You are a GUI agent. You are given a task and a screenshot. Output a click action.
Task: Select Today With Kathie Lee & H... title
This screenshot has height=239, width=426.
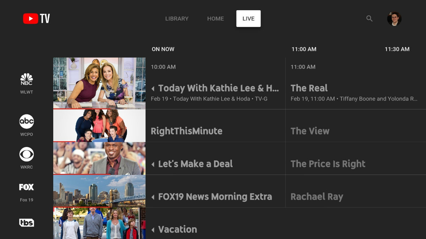point(219,88)
